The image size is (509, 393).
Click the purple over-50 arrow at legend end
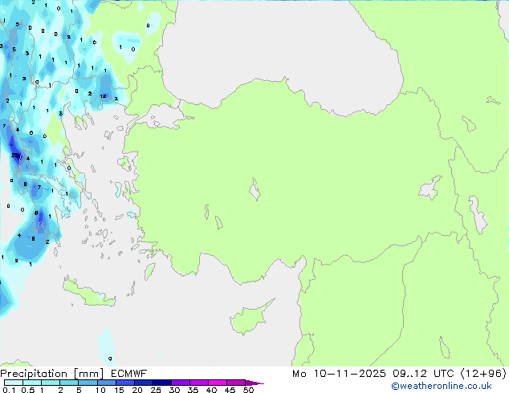(x=254, y=383)
